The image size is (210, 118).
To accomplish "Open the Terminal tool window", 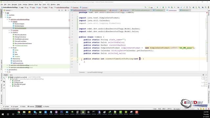I will point(31,107).
